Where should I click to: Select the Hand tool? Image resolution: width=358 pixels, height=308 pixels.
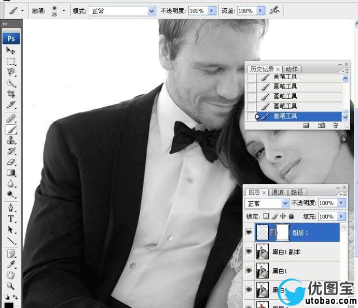click(10, 275)
